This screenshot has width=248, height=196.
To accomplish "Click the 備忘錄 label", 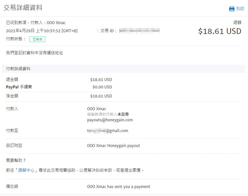I will click(x=12, y=187).
